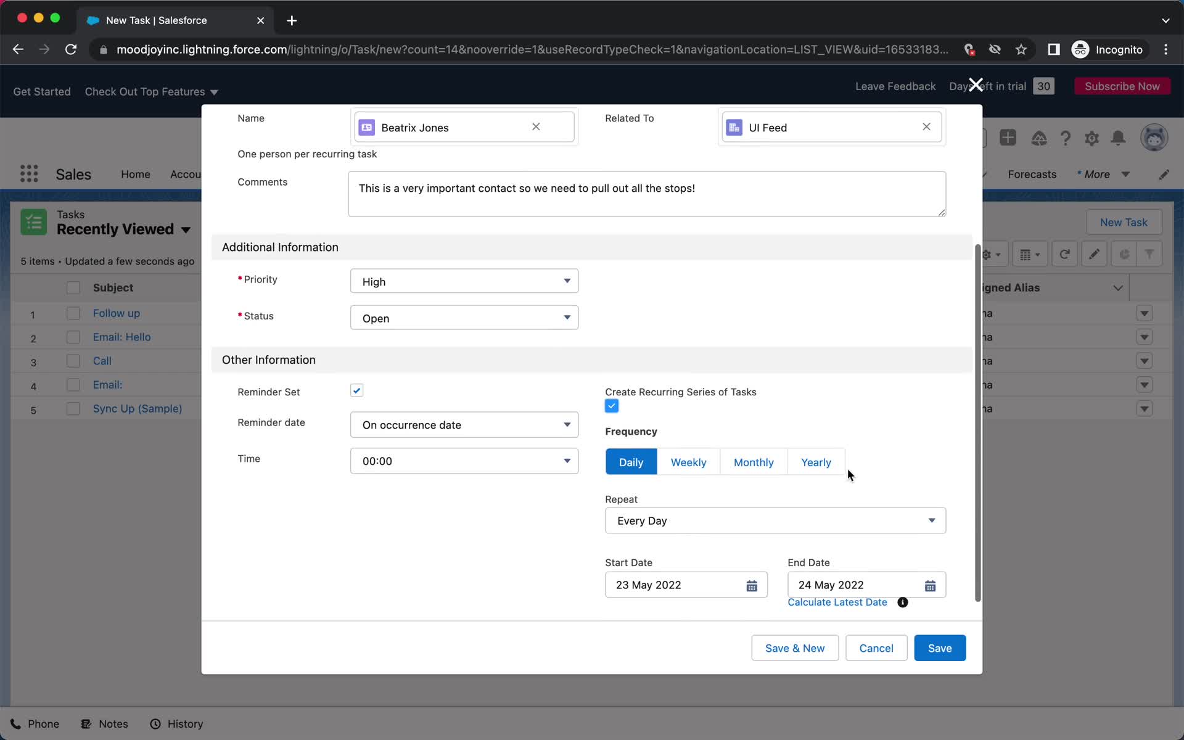This screenshot has width=1184, height=740.
Task: Clear Beatrix Jones from the Name field
Action: (536, 127)
